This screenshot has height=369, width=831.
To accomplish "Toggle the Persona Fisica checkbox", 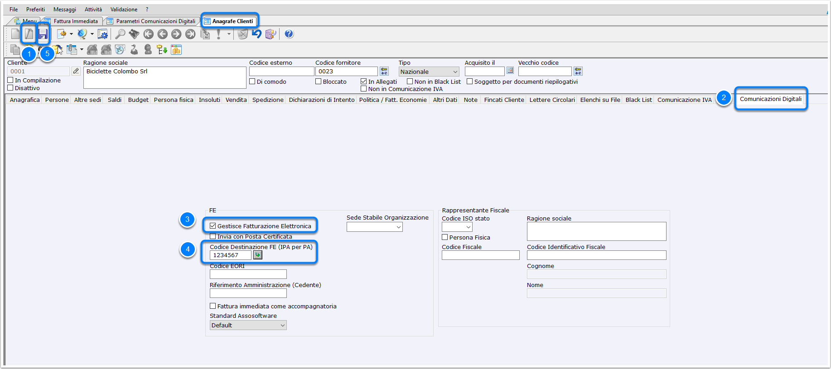I will click(445, 237).
